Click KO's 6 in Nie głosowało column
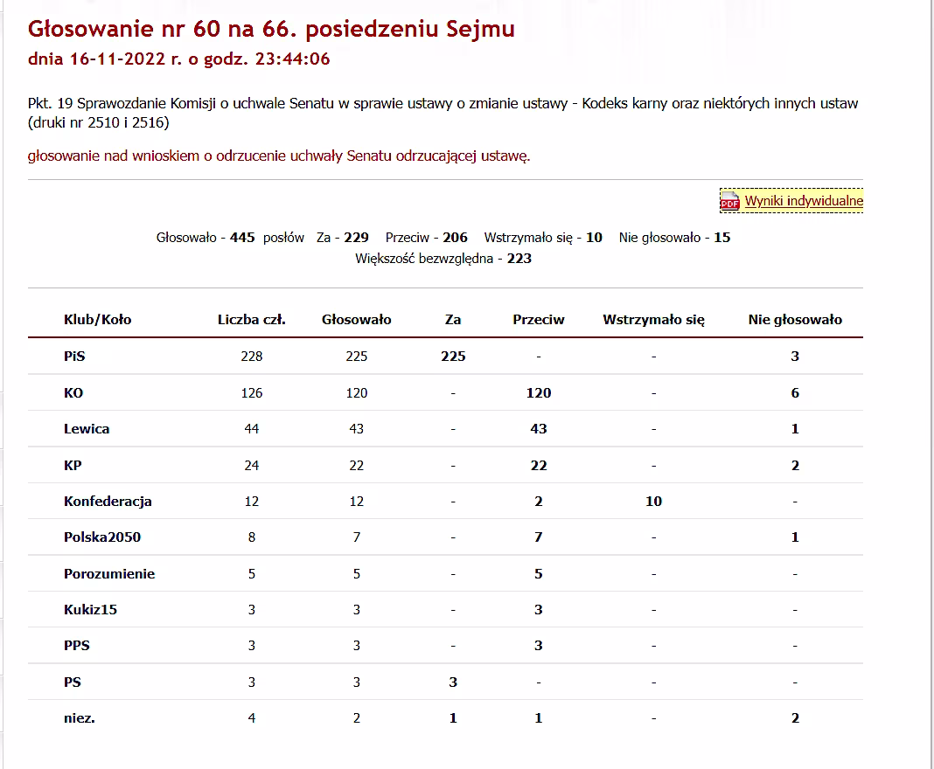Image resolution: width=934 pixels, height=769 pixels. coord(795,393)
